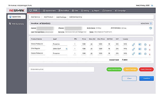The image size is (162, 97).
Task: Click Apply Discount button
Action: (x=146, y=69)
